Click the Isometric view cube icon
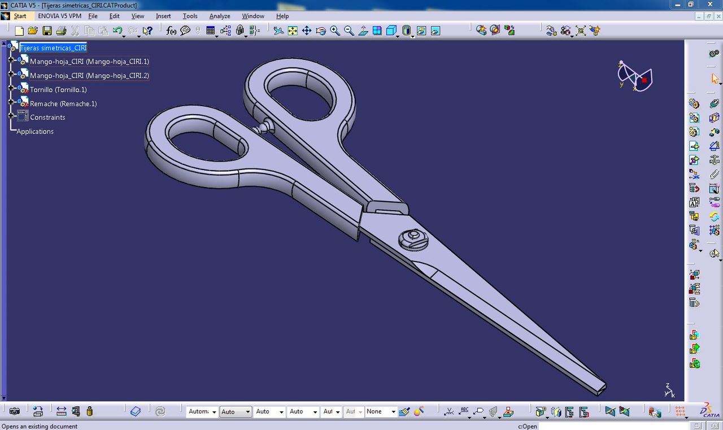This screenshot has width=723, height=430. [391, 31]
